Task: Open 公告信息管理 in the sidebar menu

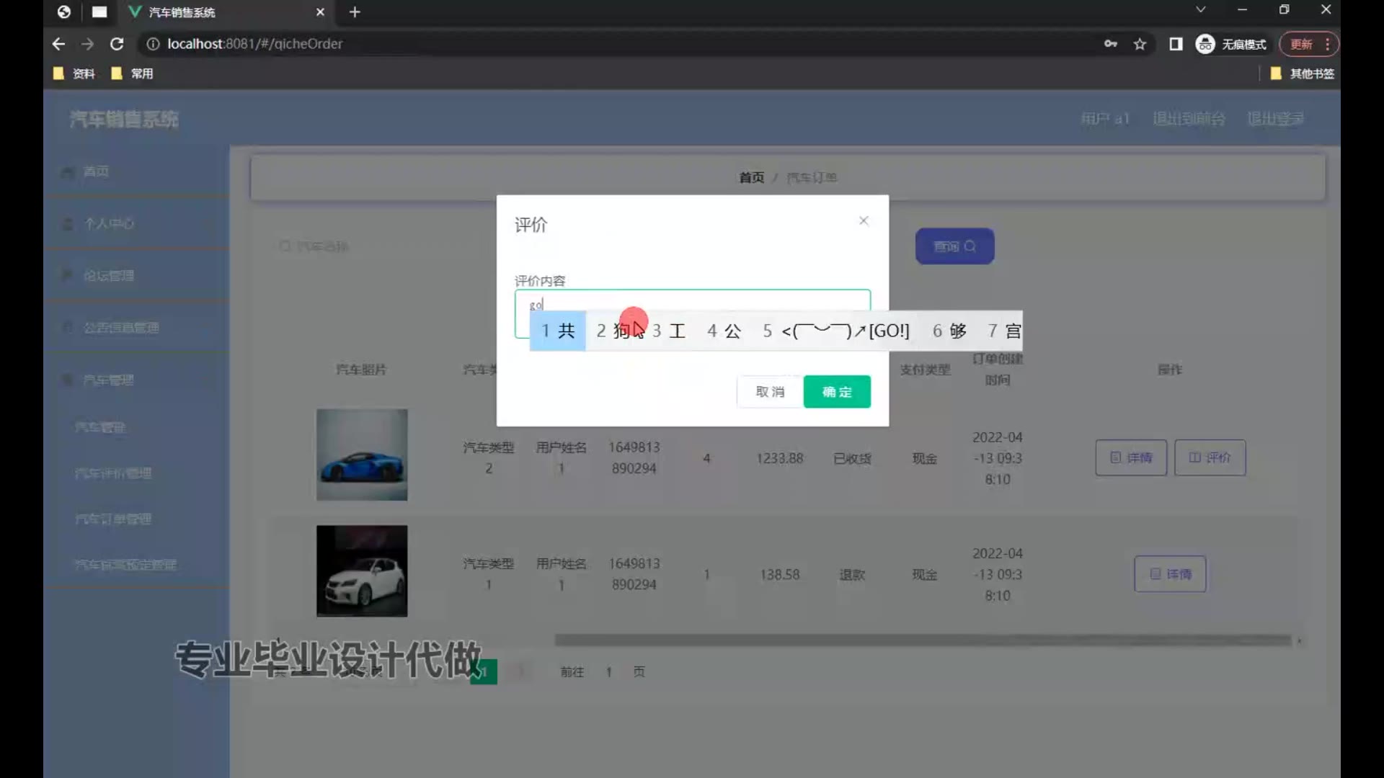Action: [136, 327]
